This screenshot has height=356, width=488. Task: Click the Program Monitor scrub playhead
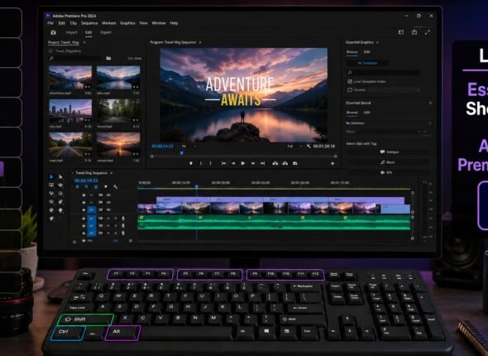click(x=181, y=153)
